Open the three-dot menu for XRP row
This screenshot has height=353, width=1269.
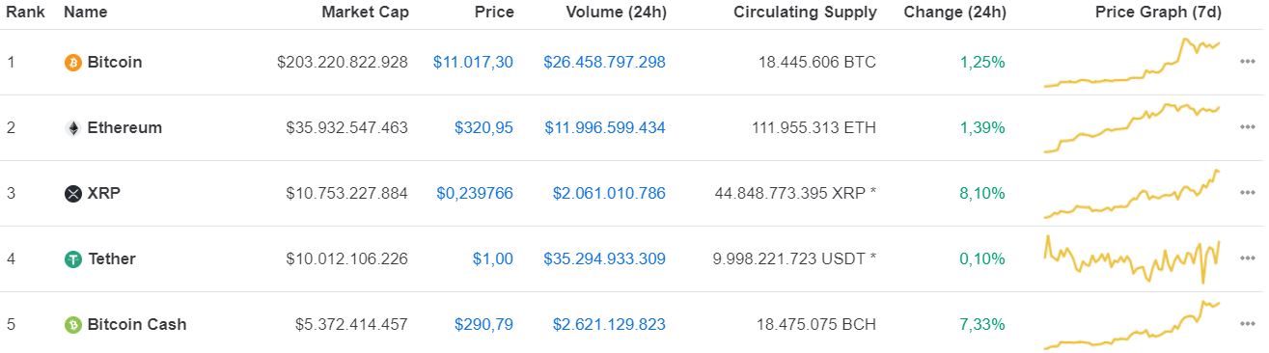coord(1247,193)
